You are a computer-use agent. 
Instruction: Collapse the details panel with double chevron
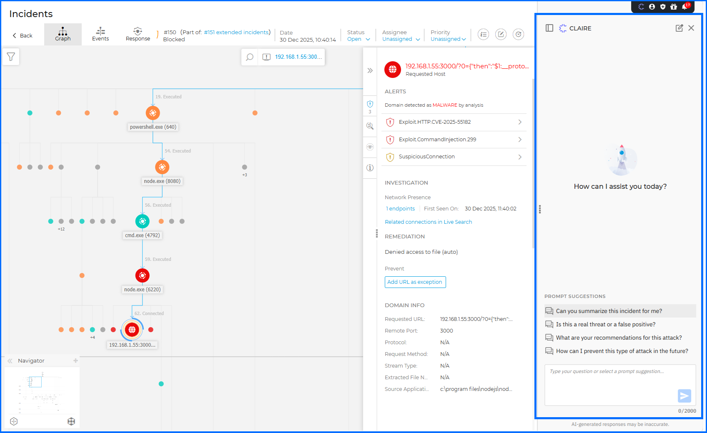click(x=370, y=70)
